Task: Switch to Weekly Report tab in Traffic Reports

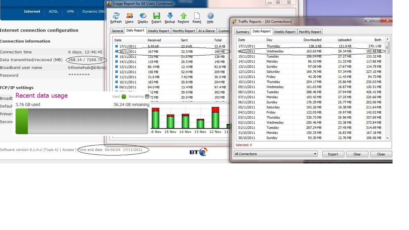Action: [x=285, y=32]
